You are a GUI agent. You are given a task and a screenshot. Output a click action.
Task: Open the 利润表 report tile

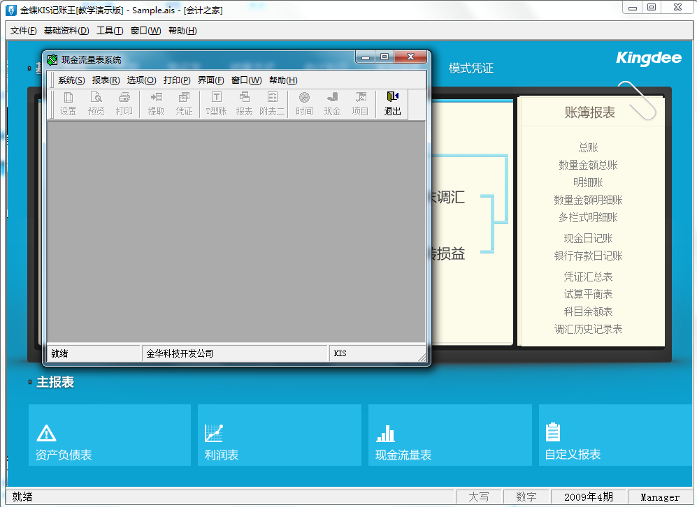pyautogui.click(x=279, y=434)
